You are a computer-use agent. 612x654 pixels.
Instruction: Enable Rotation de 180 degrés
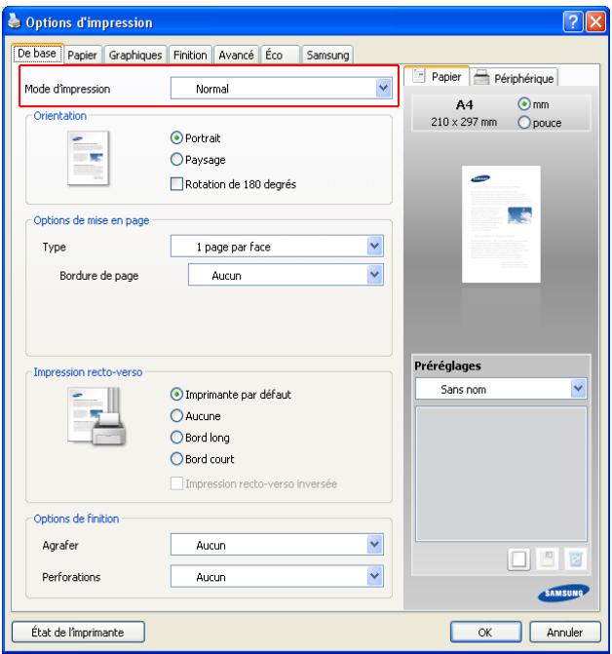click(x=233, y=184)
